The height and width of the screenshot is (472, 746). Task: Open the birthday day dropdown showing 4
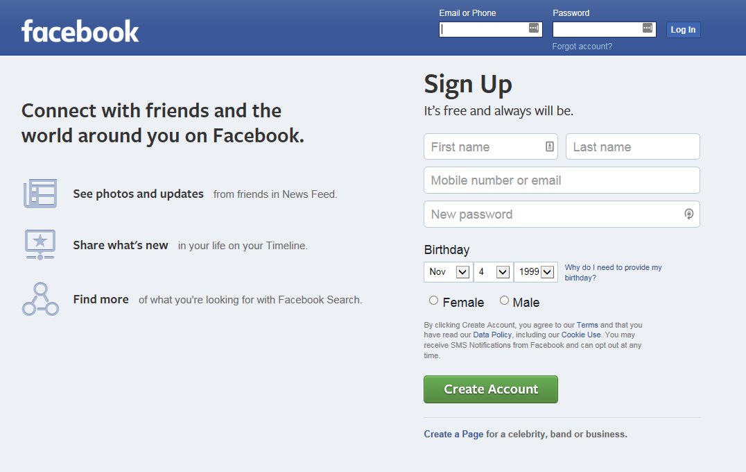click(x=494, y=272)
